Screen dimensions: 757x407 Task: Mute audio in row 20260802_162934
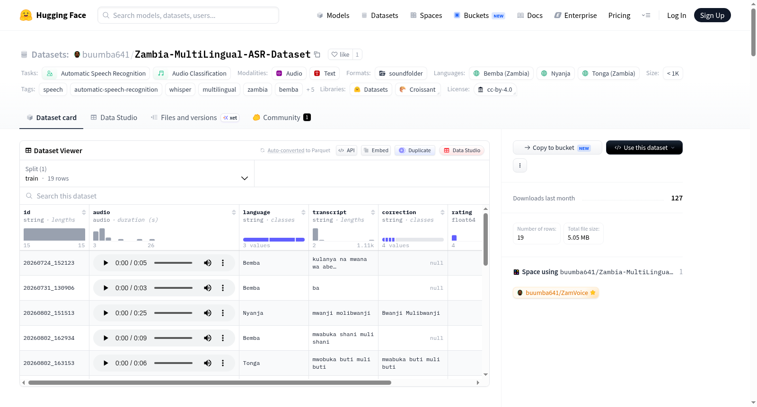208,338
